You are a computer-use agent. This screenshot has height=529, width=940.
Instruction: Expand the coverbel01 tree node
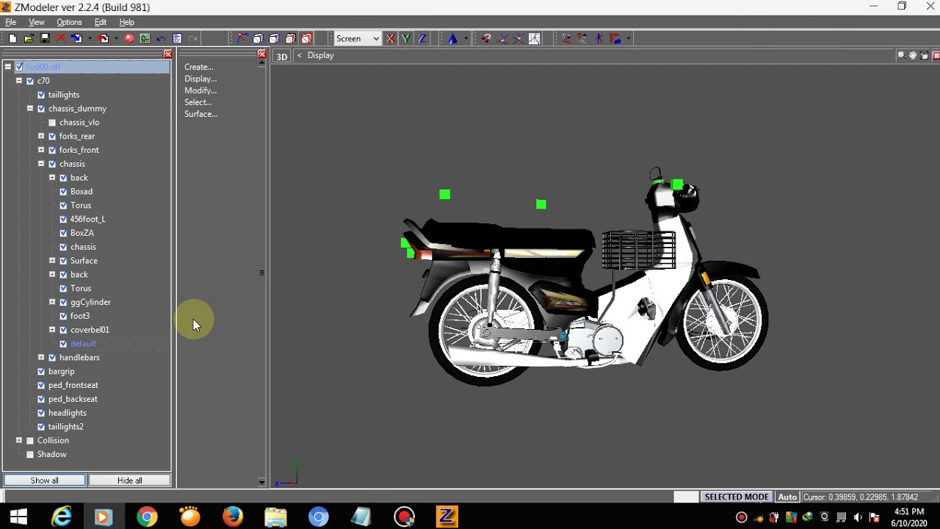52,330
